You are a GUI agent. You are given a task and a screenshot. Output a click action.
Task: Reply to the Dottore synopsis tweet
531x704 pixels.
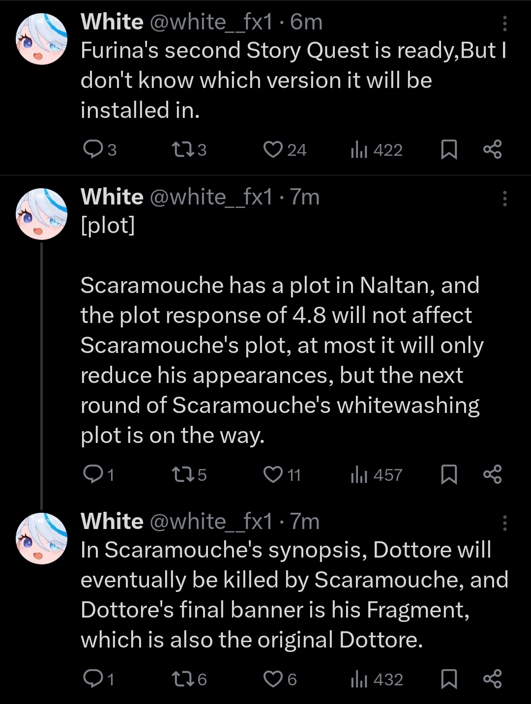click(x=92, y=679)
